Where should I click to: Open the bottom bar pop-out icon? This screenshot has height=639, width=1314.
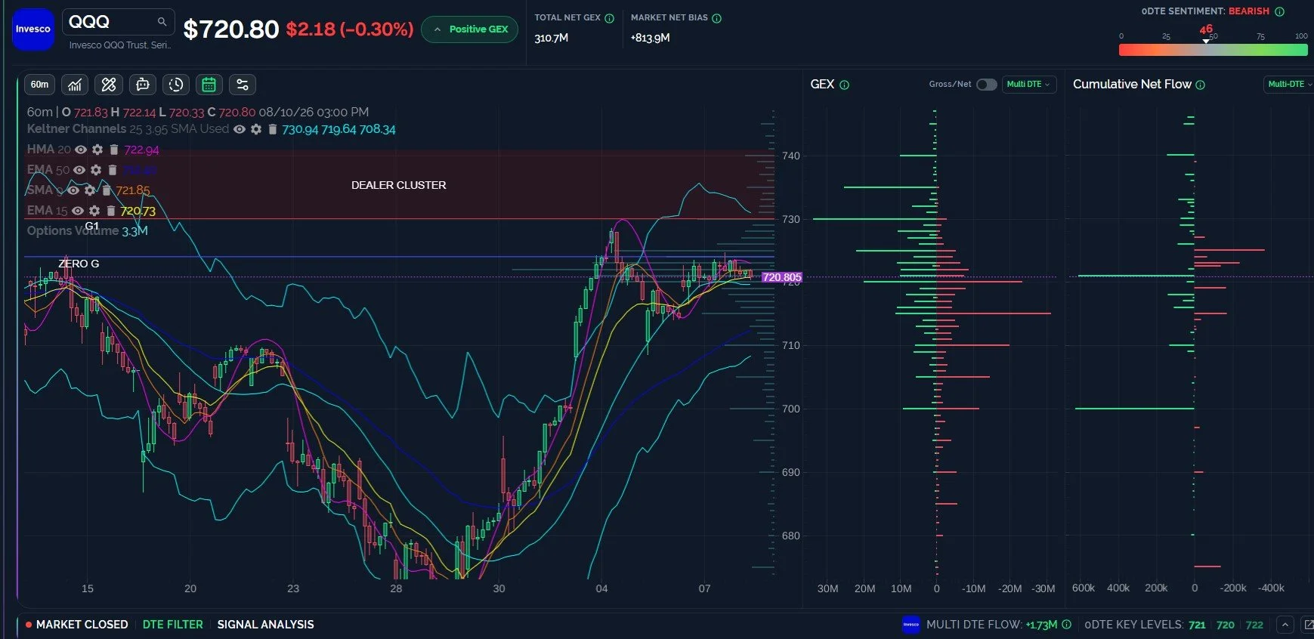pos(1308,625)
